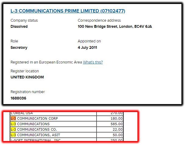Click the Registered in an European Economic Area text
Screen dimensions: 186x145
click(x=46, y=62)
